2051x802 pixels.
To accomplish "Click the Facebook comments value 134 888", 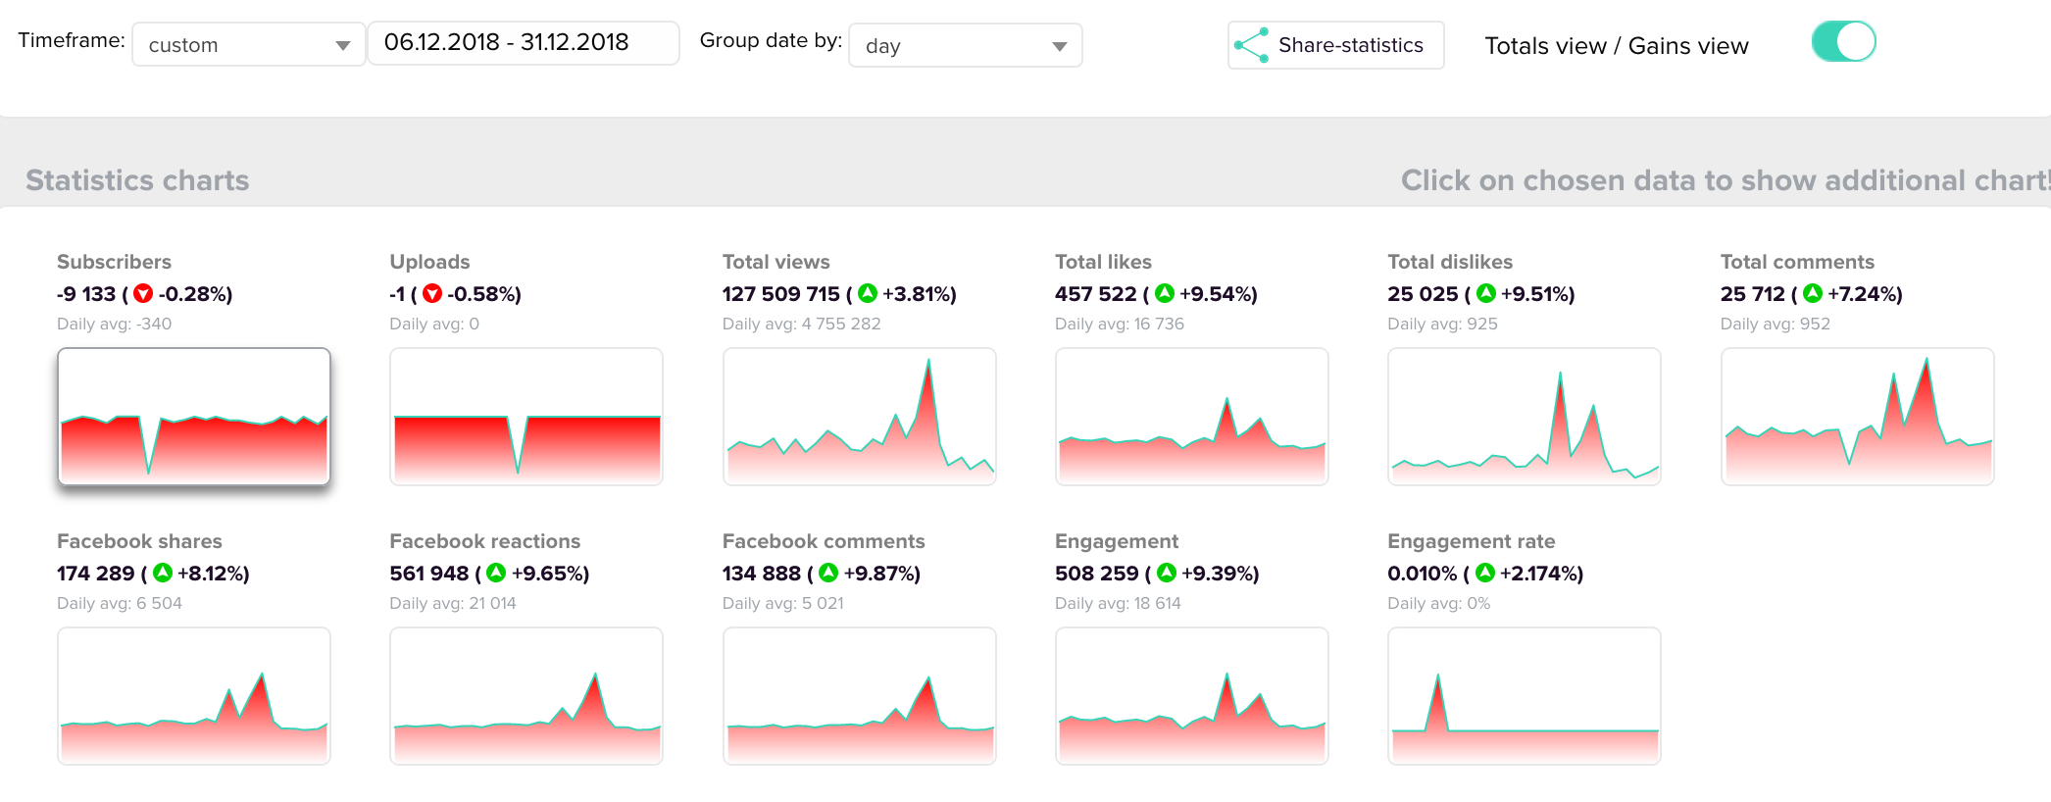I will click(762, 574).
